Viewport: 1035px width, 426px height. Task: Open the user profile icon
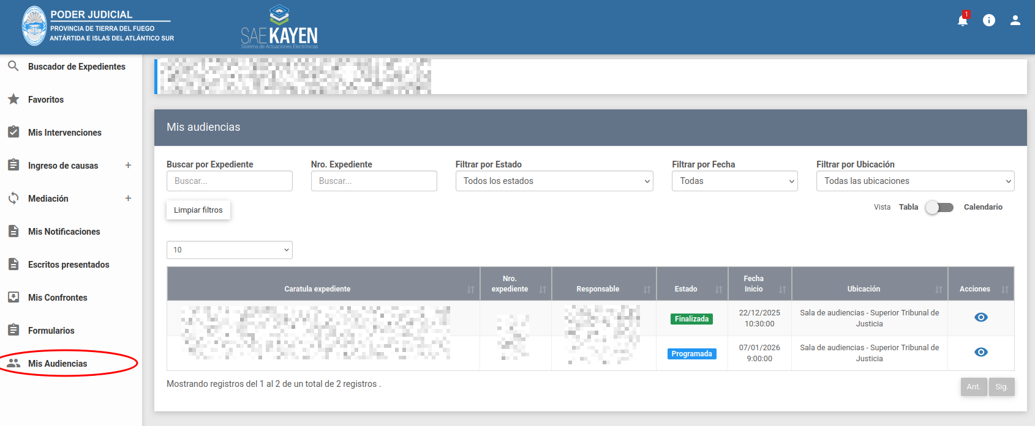[x=1015, y=20]
